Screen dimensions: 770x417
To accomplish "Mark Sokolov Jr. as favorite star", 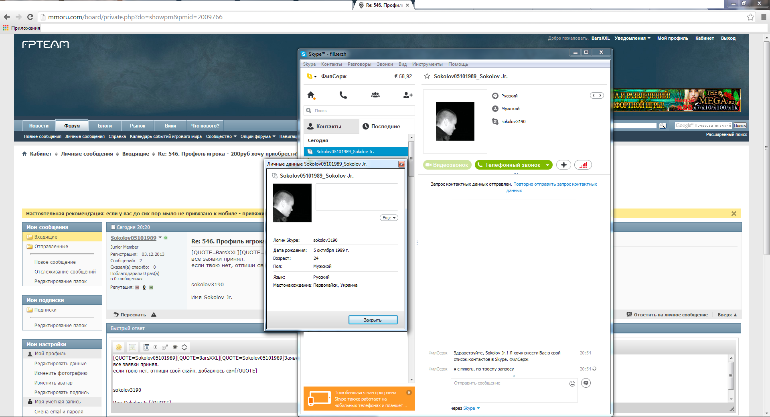I will 427,76.
